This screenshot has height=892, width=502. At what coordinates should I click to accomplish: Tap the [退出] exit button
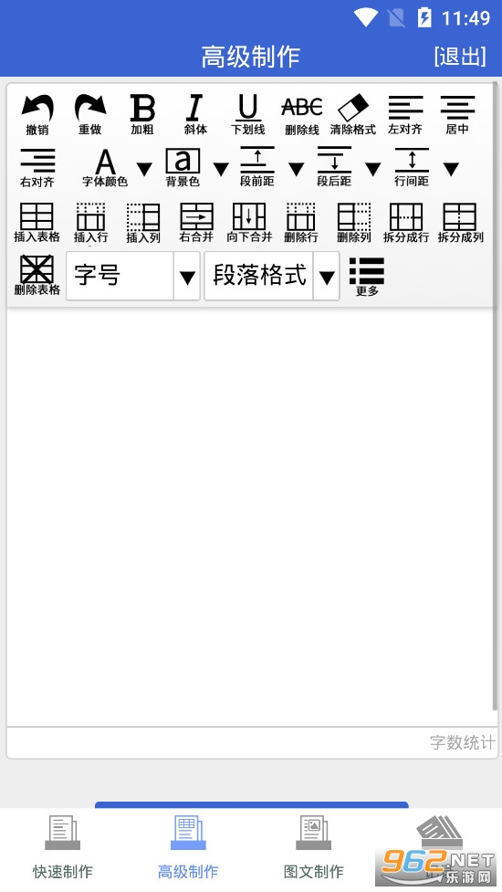pos(460,57)
